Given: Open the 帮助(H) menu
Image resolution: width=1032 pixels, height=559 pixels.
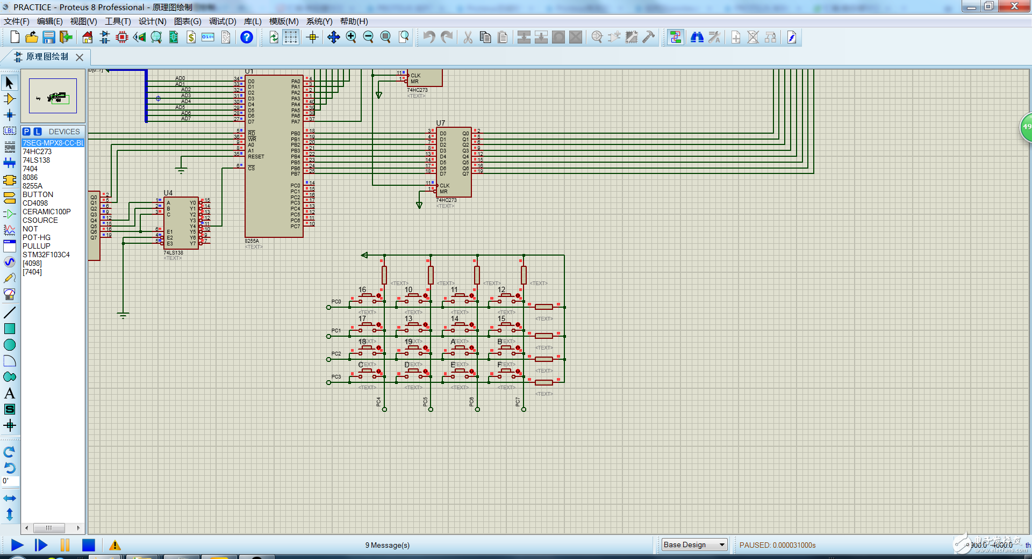Looking at the screenshot, I should point(354,21).
